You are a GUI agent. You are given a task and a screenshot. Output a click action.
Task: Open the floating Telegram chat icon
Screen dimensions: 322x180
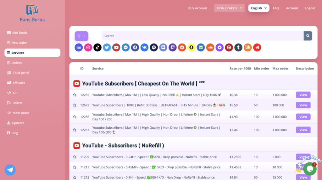tap(10, 170)
